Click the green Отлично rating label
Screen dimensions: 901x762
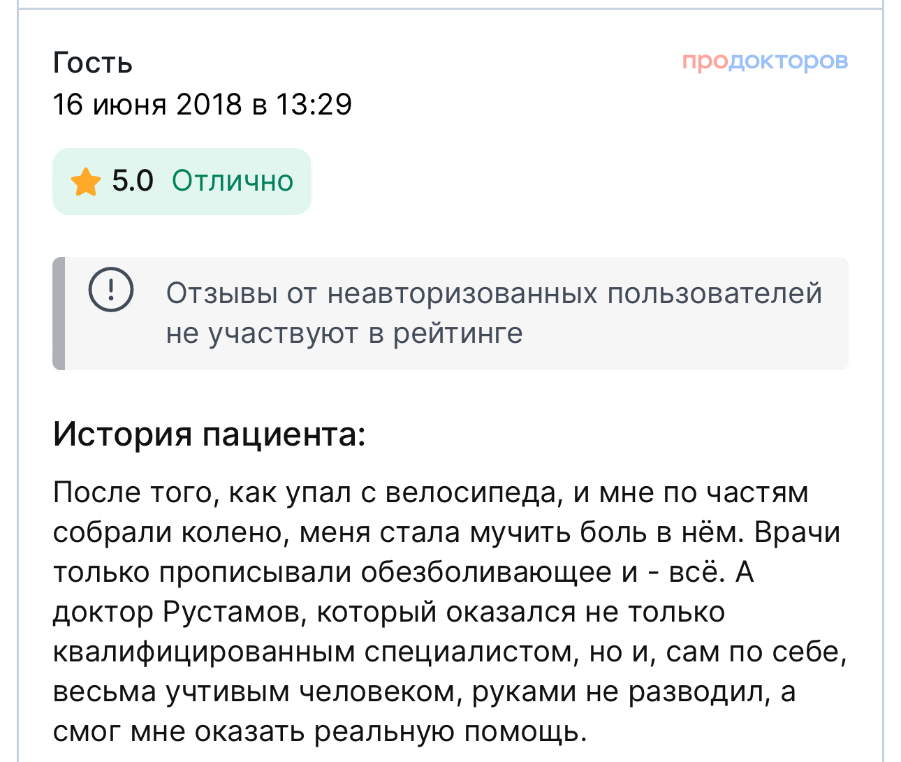[x=233, y=181]
